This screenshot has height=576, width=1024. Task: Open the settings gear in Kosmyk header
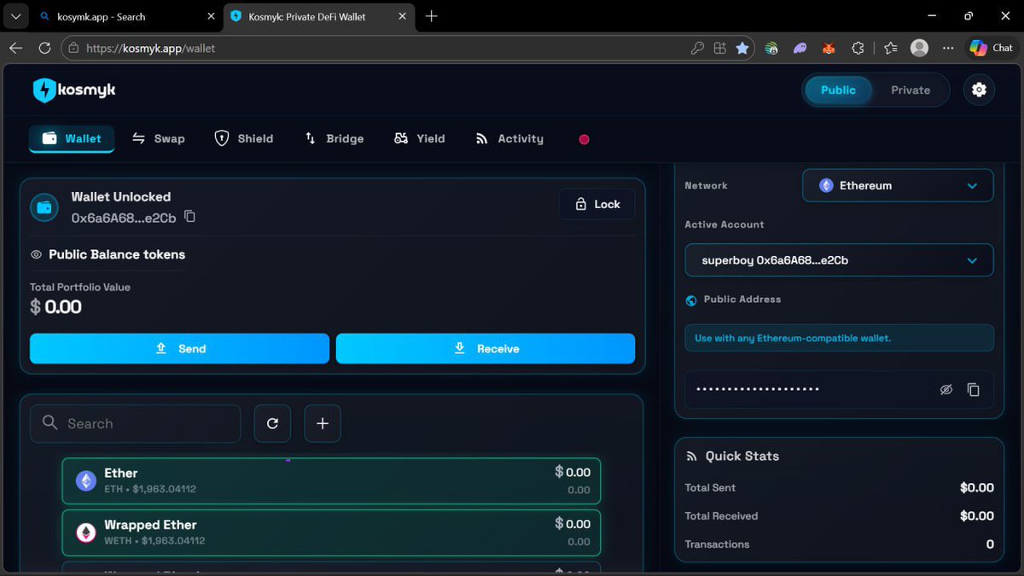pyautogui.click(x=979, y=90)
